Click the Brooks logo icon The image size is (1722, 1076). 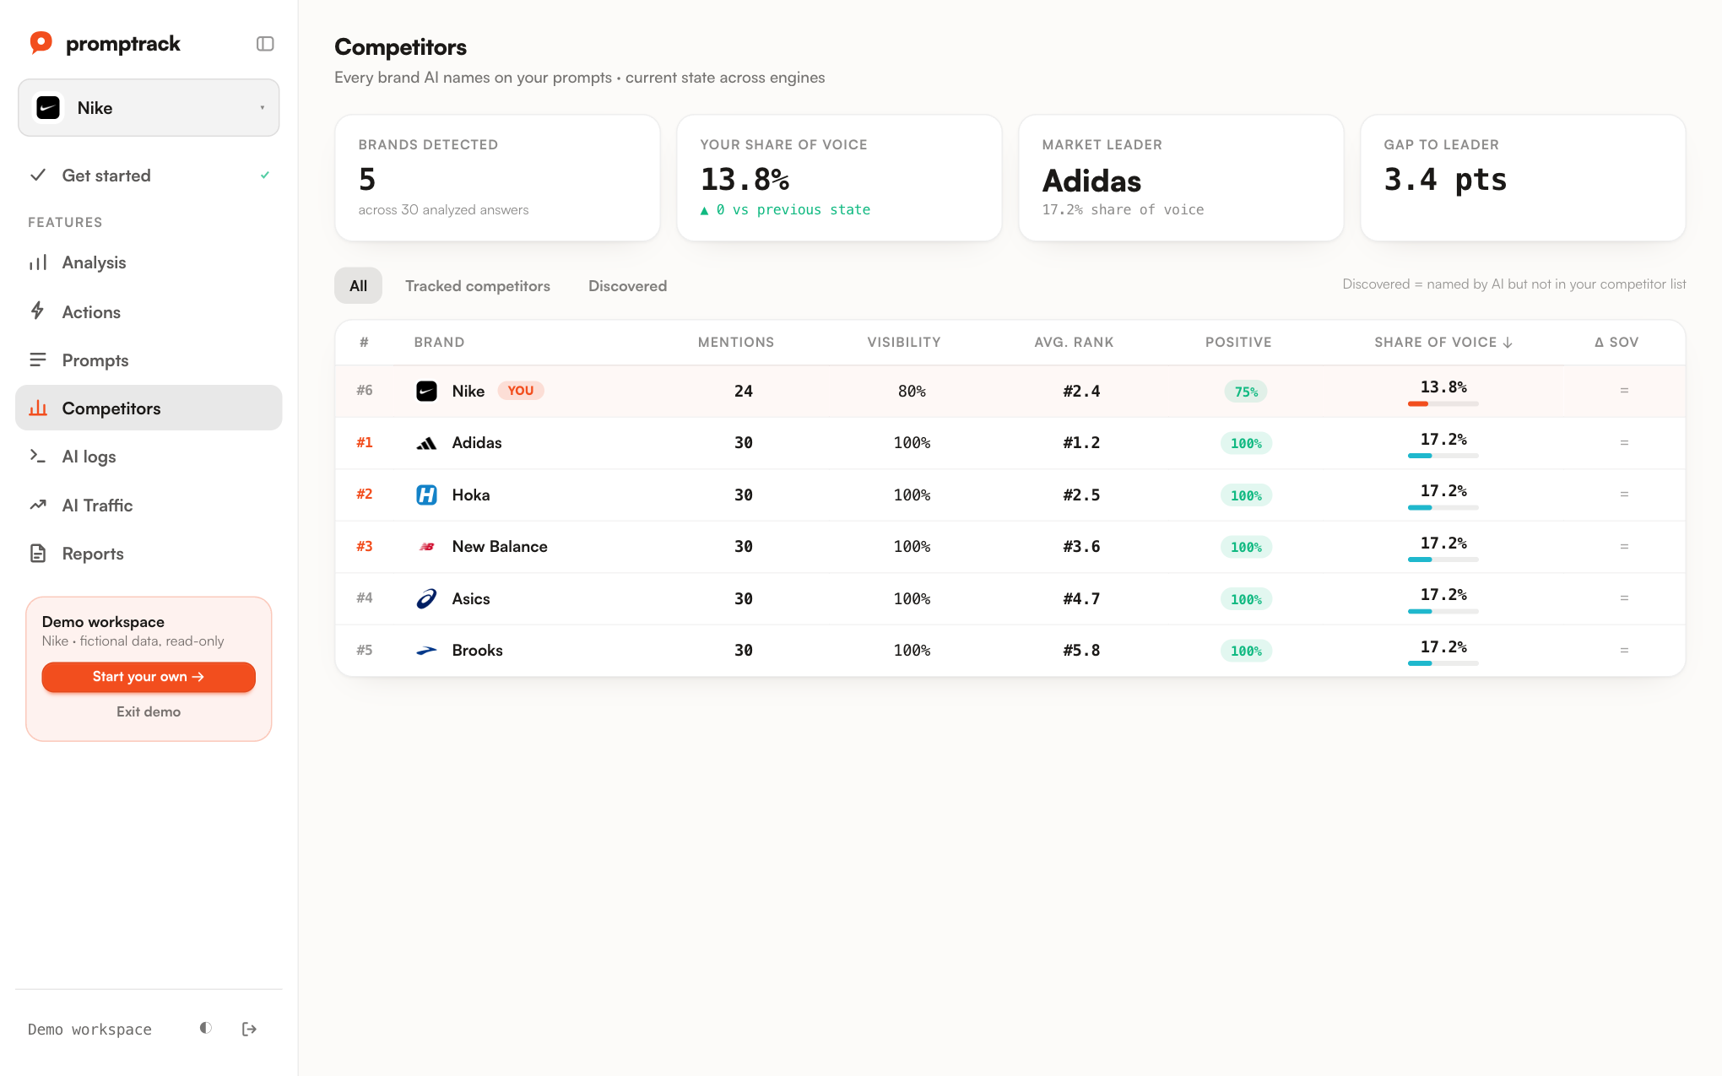coord(426,651)
